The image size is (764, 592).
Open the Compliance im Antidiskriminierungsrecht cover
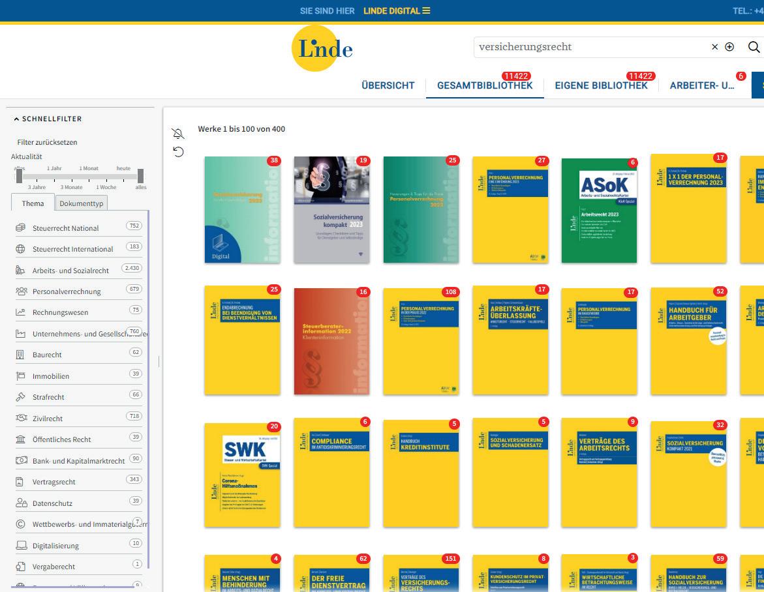click(x=331, y=472)
